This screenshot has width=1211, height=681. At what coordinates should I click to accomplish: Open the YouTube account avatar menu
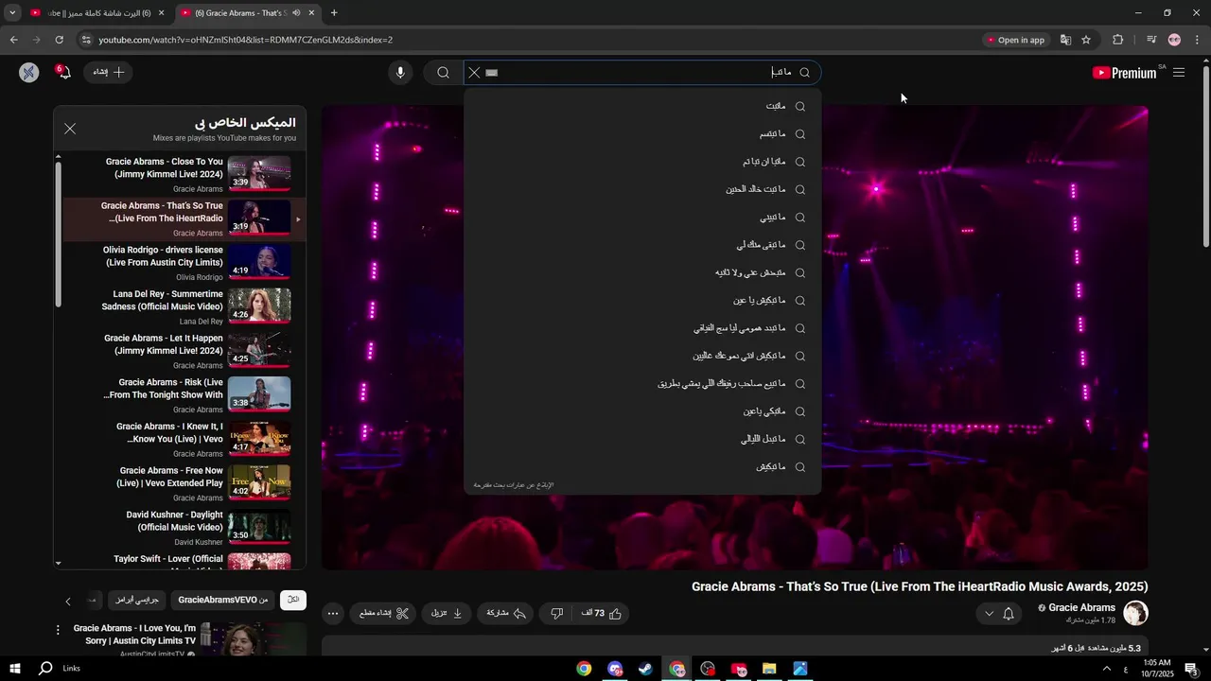pos(29,73)
